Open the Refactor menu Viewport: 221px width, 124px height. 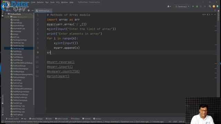click(x=40, y=2)
